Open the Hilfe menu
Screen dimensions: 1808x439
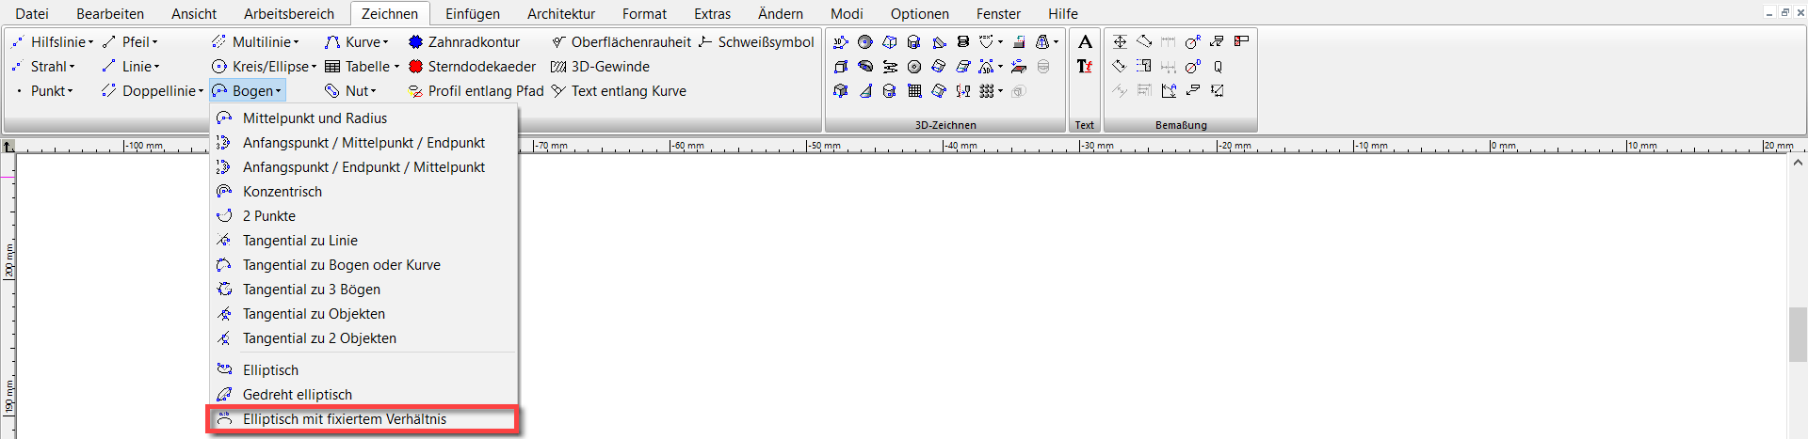(x=1063, y=14)
